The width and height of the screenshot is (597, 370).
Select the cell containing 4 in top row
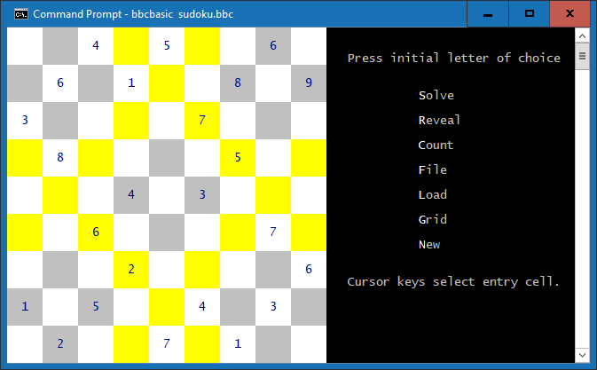[x=96, y=45]
